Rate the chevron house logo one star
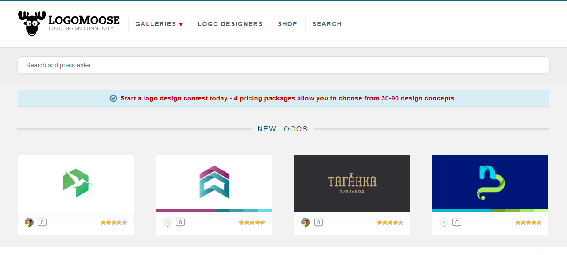The image size is (567, 255). click(x=241, y=223)
